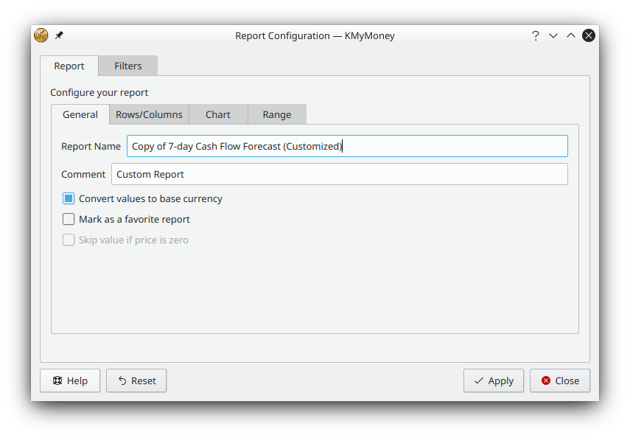Screen dimensions: 630x438
Task: Open the Chart tab
Action: point(218,114)
